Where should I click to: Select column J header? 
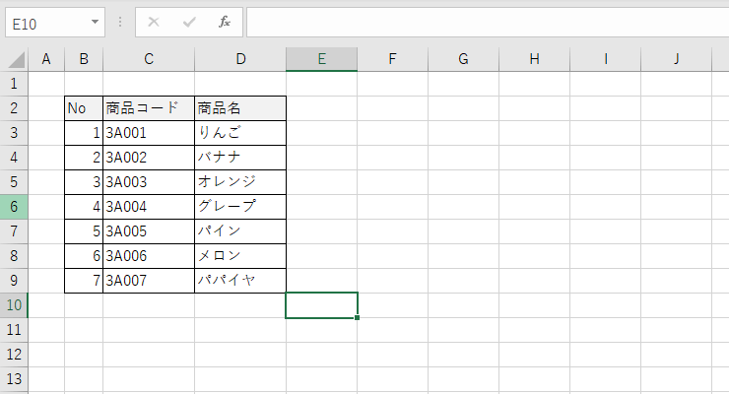click(x=677, y=59)
